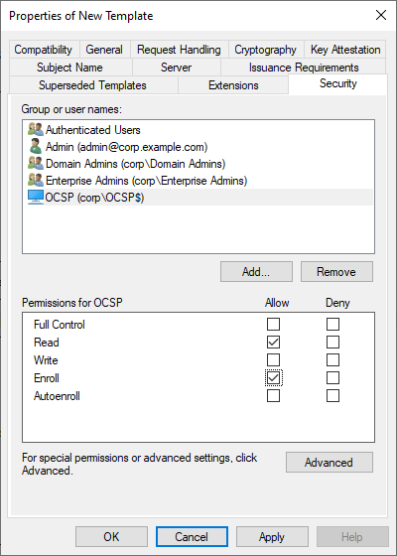
Task: Open the Issuance Requirements tab
Action: pyautogui.click(x=304, y=68)
